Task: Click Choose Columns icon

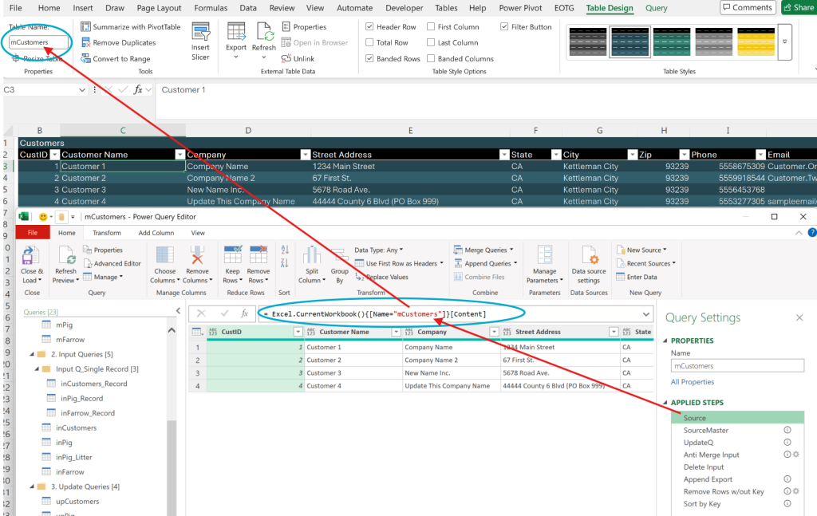Action: point(164,256)
